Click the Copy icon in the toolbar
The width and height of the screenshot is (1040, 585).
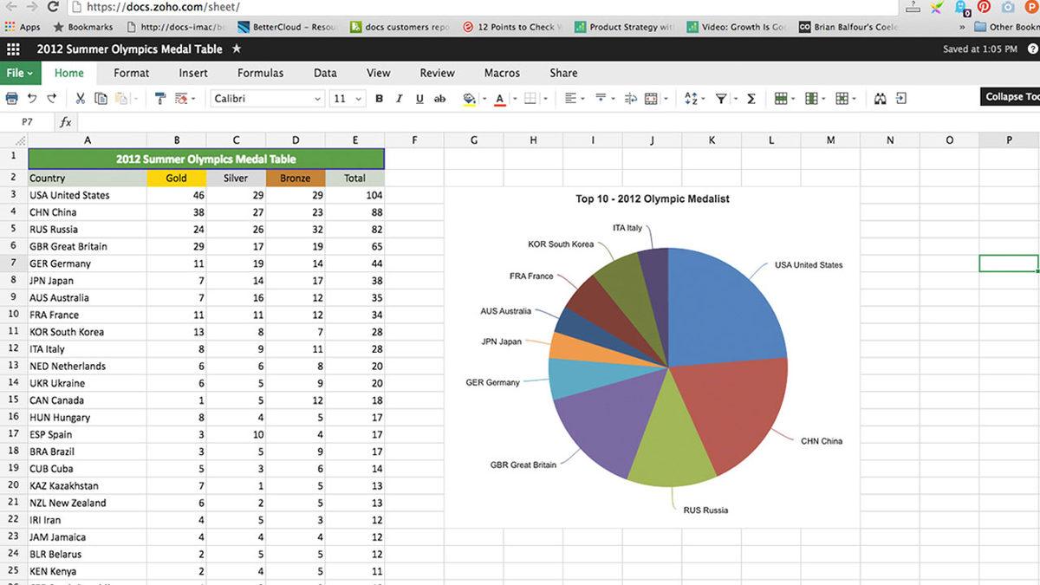click(101, 98)
